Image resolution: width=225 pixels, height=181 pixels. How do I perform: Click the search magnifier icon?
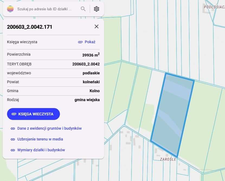(83, 9)
